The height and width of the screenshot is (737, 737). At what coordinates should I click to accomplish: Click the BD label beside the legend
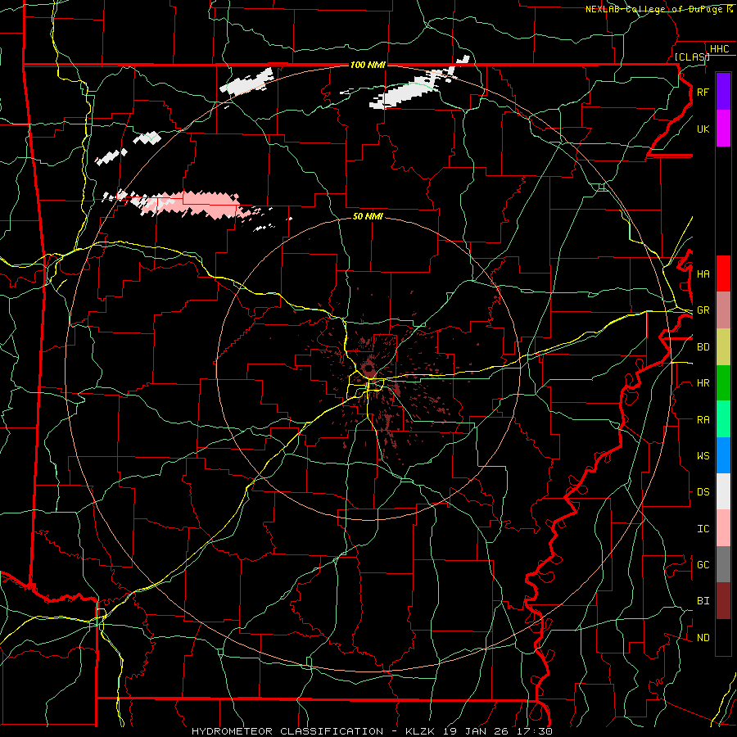[x=703, y=347]
